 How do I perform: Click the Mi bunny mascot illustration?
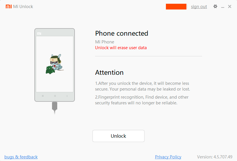(56, 62)
